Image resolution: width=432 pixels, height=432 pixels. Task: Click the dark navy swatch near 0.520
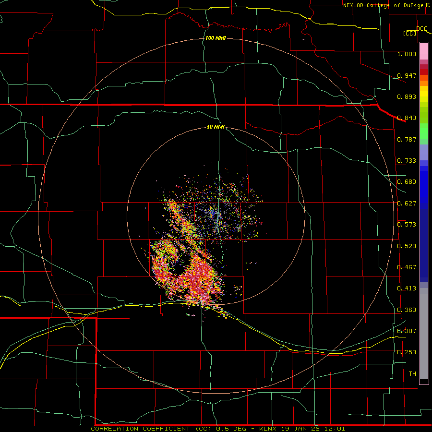(424, 245)
